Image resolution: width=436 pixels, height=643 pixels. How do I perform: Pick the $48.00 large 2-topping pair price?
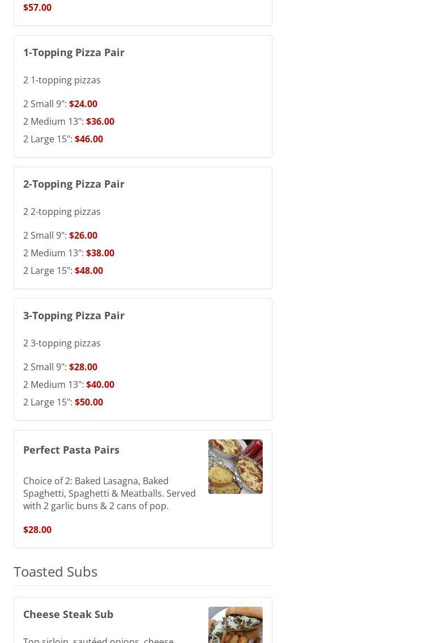click(89, 270)
